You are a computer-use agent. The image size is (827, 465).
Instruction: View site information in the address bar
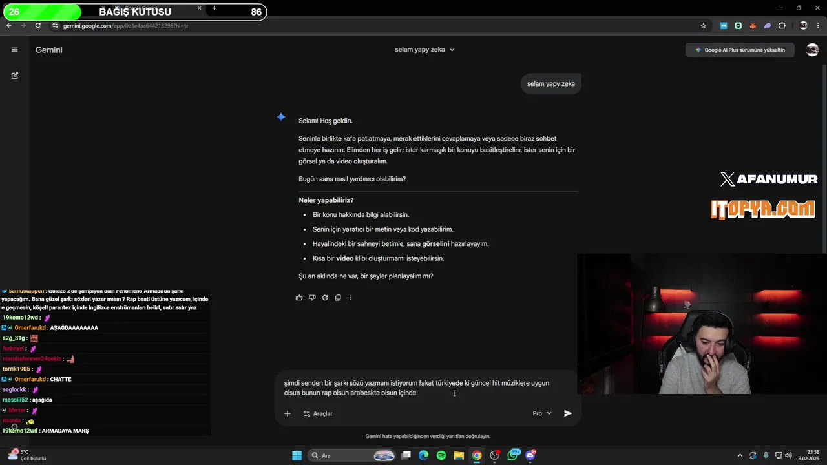[56, 26]
